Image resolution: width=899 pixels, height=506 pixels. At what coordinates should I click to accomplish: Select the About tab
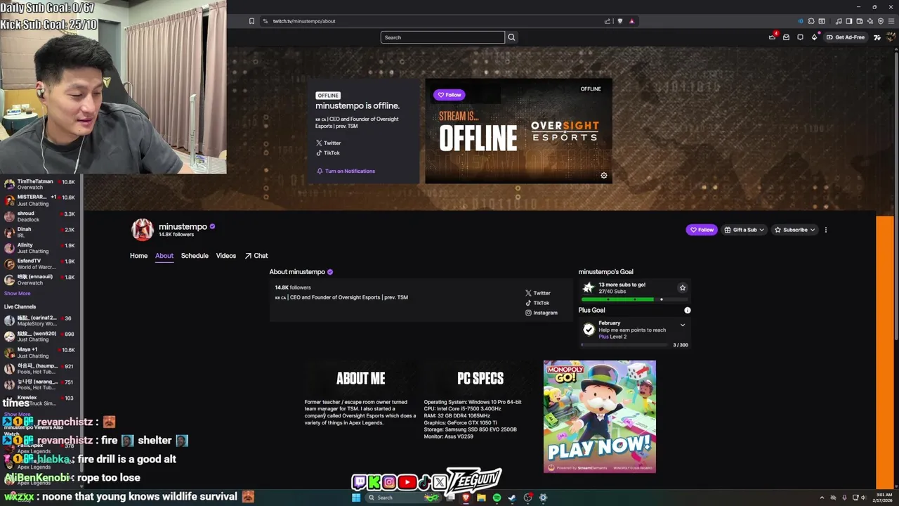pos(164,256)
